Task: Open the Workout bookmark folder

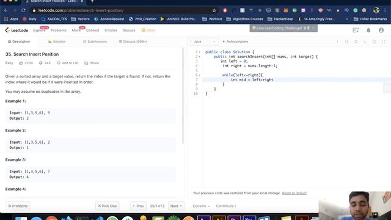Action: (x=212, y=19)
